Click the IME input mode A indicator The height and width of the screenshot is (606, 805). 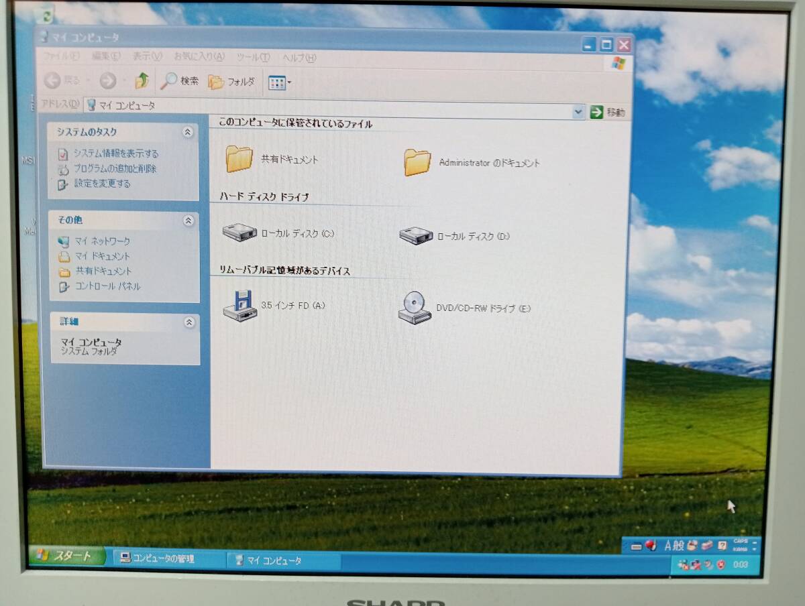pos(669,546)
